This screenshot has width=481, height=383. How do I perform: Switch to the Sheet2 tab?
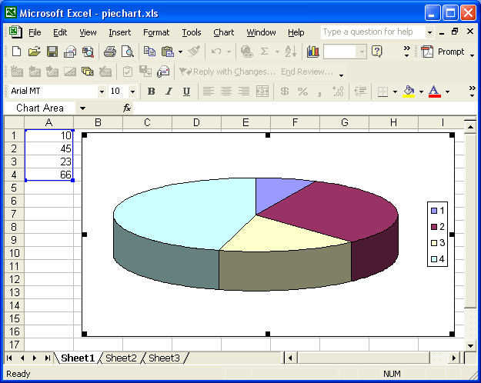click(121, 358)
